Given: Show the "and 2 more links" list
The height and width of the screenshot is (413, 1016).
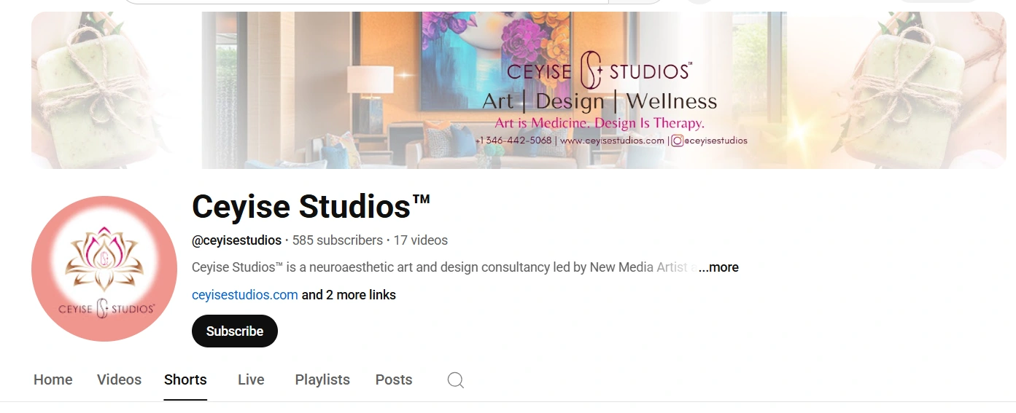Looking at the screenshot, I should [x=349, y=295].
